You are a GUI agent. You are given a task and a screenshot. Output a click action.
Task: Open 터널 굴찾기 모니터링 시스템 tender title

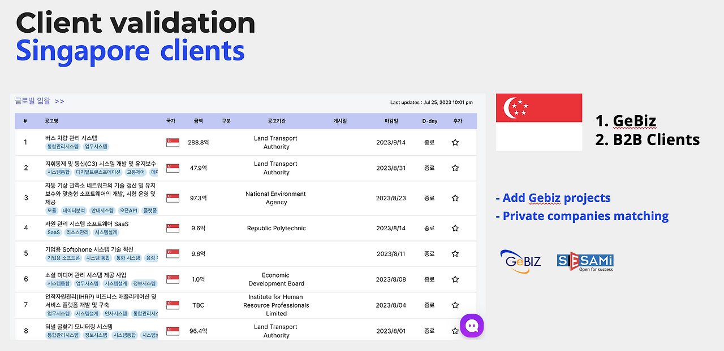pyautogui.click(x=79, y=327)
